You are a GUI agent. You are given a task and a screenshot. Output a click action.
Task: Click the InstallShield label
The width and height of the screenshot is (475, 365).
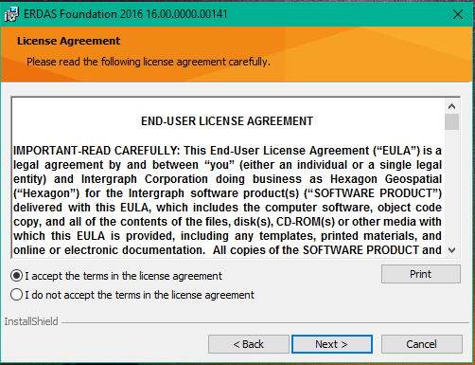[31, 321]
